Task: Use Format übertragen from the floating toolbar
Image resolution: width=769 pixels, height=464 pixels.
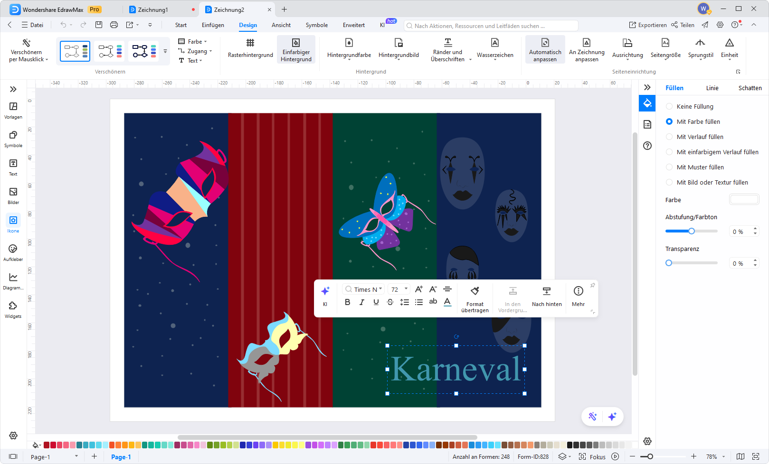Action: point(474,297)
